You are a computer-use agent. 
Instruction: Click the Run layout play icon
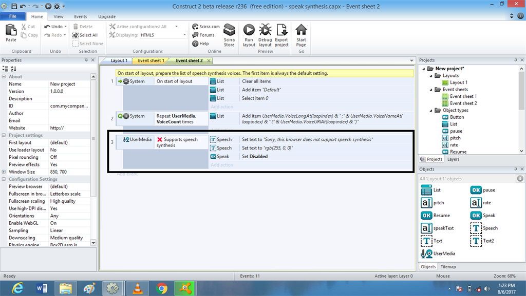click(x=249, y=30)
